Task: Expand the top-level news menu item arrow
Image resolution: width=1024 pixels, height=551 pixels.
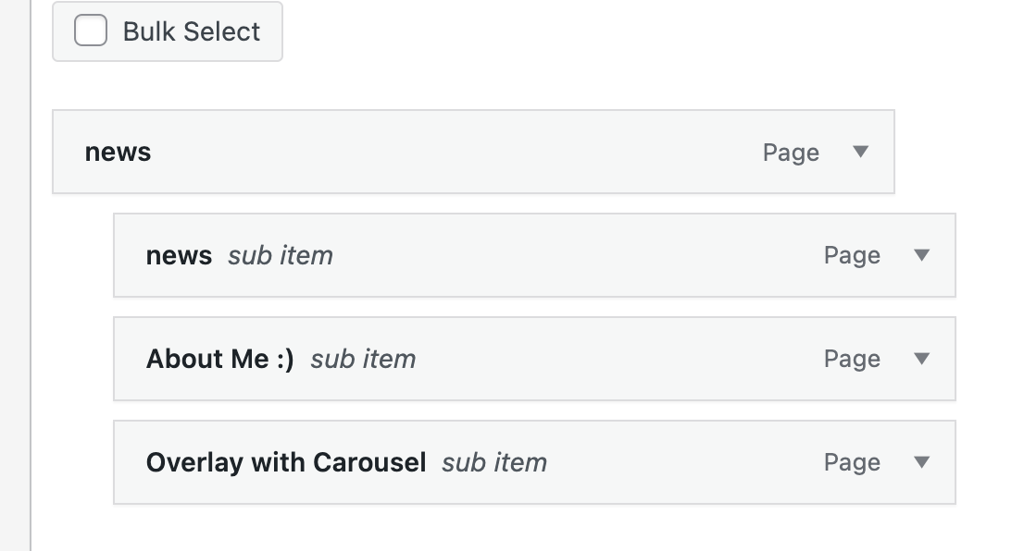Action: pos(860,152)
